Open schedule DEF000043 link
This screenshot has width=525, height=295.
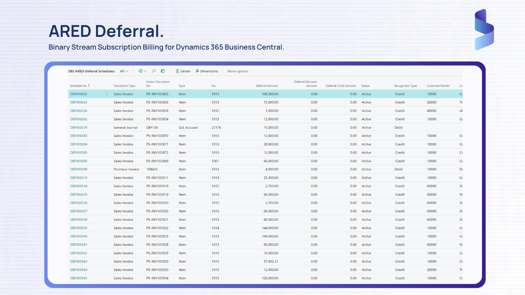79,102
